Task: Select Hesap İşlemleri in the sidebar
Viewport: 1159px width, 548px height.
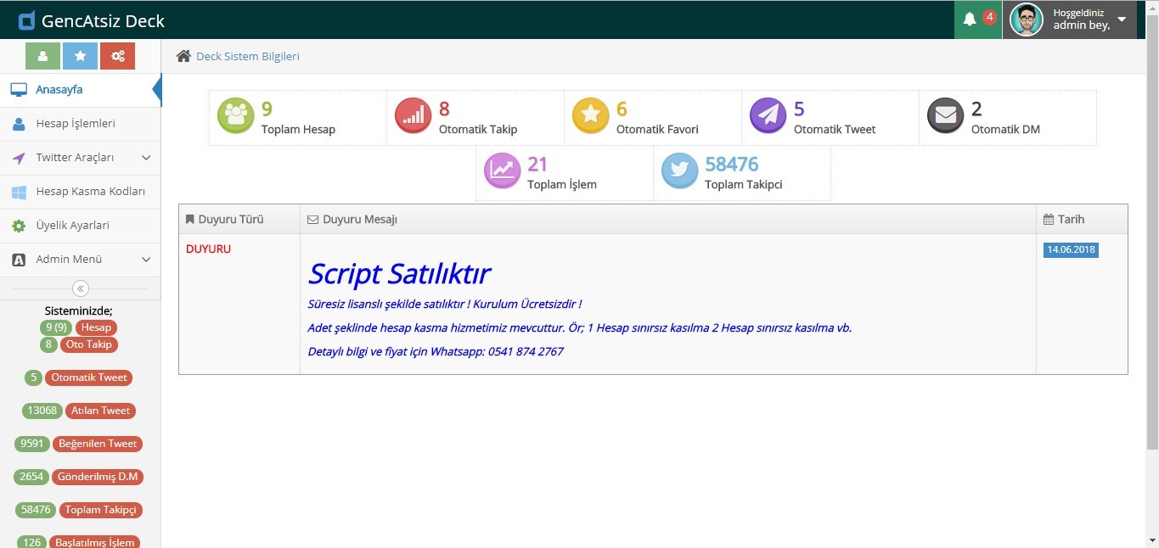Action: tap(75, 124)
